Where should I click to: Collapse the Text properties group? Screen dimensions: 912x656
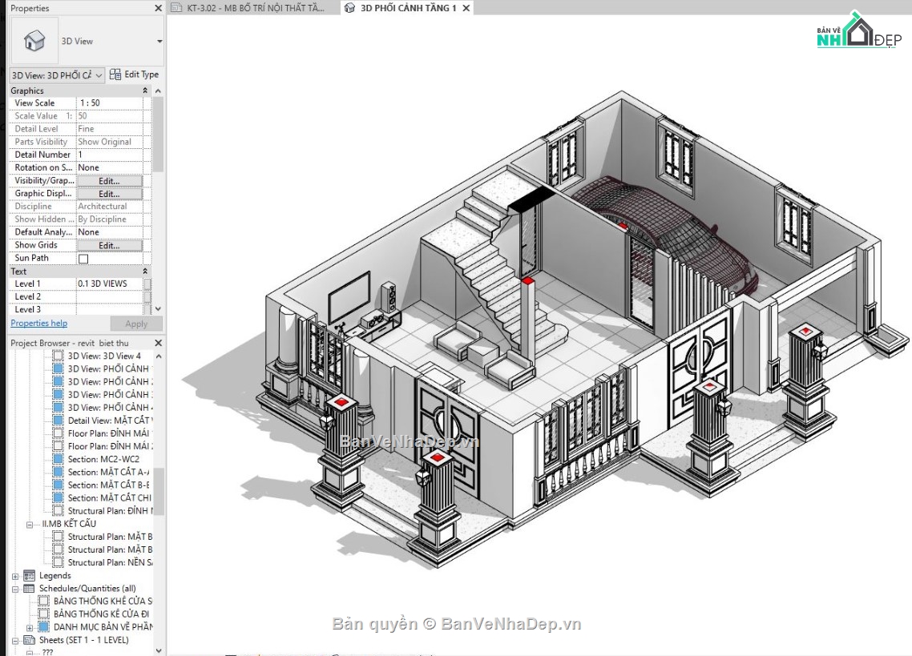pos(145,271)
